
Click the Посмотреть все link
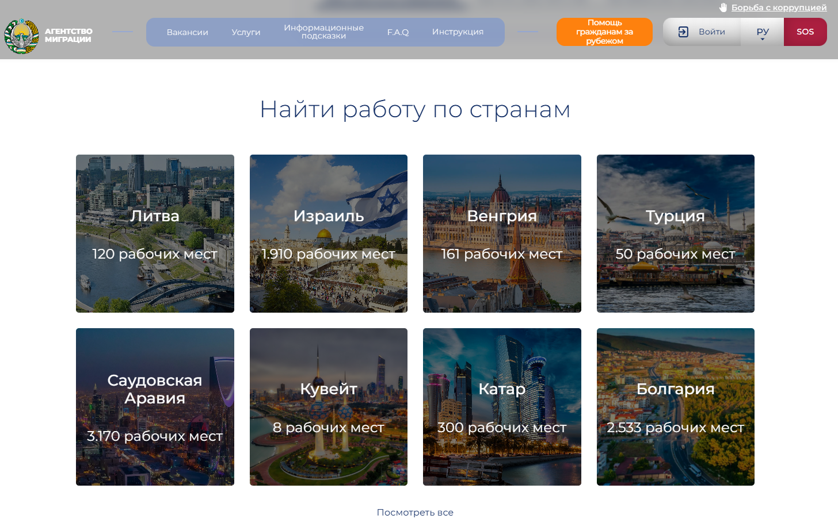[x=415, y=512]
